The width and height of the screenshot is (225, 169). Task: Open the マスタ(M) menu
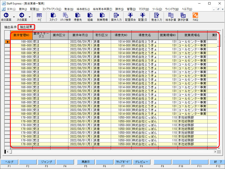coord(144,9)
